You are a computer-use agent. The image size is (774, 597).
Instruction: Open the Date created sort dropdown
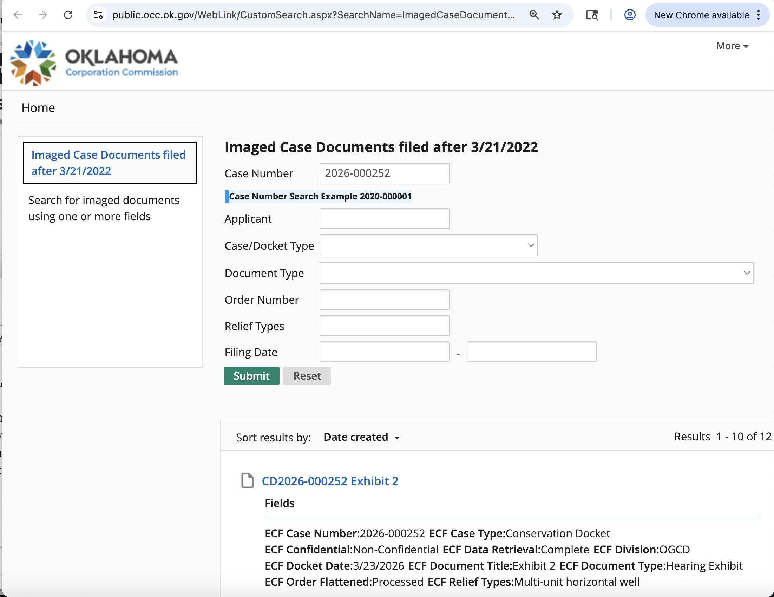[x=362, y=437]
